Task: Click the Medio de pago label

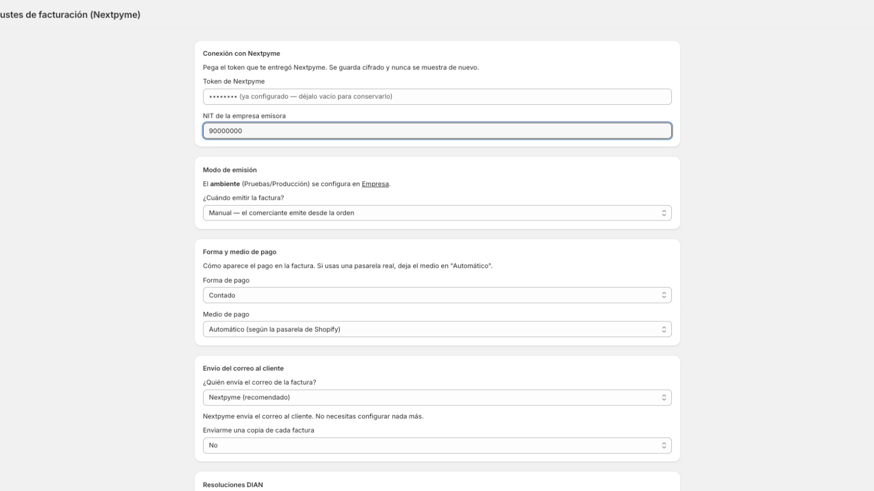Action: [x=226, y=314]
